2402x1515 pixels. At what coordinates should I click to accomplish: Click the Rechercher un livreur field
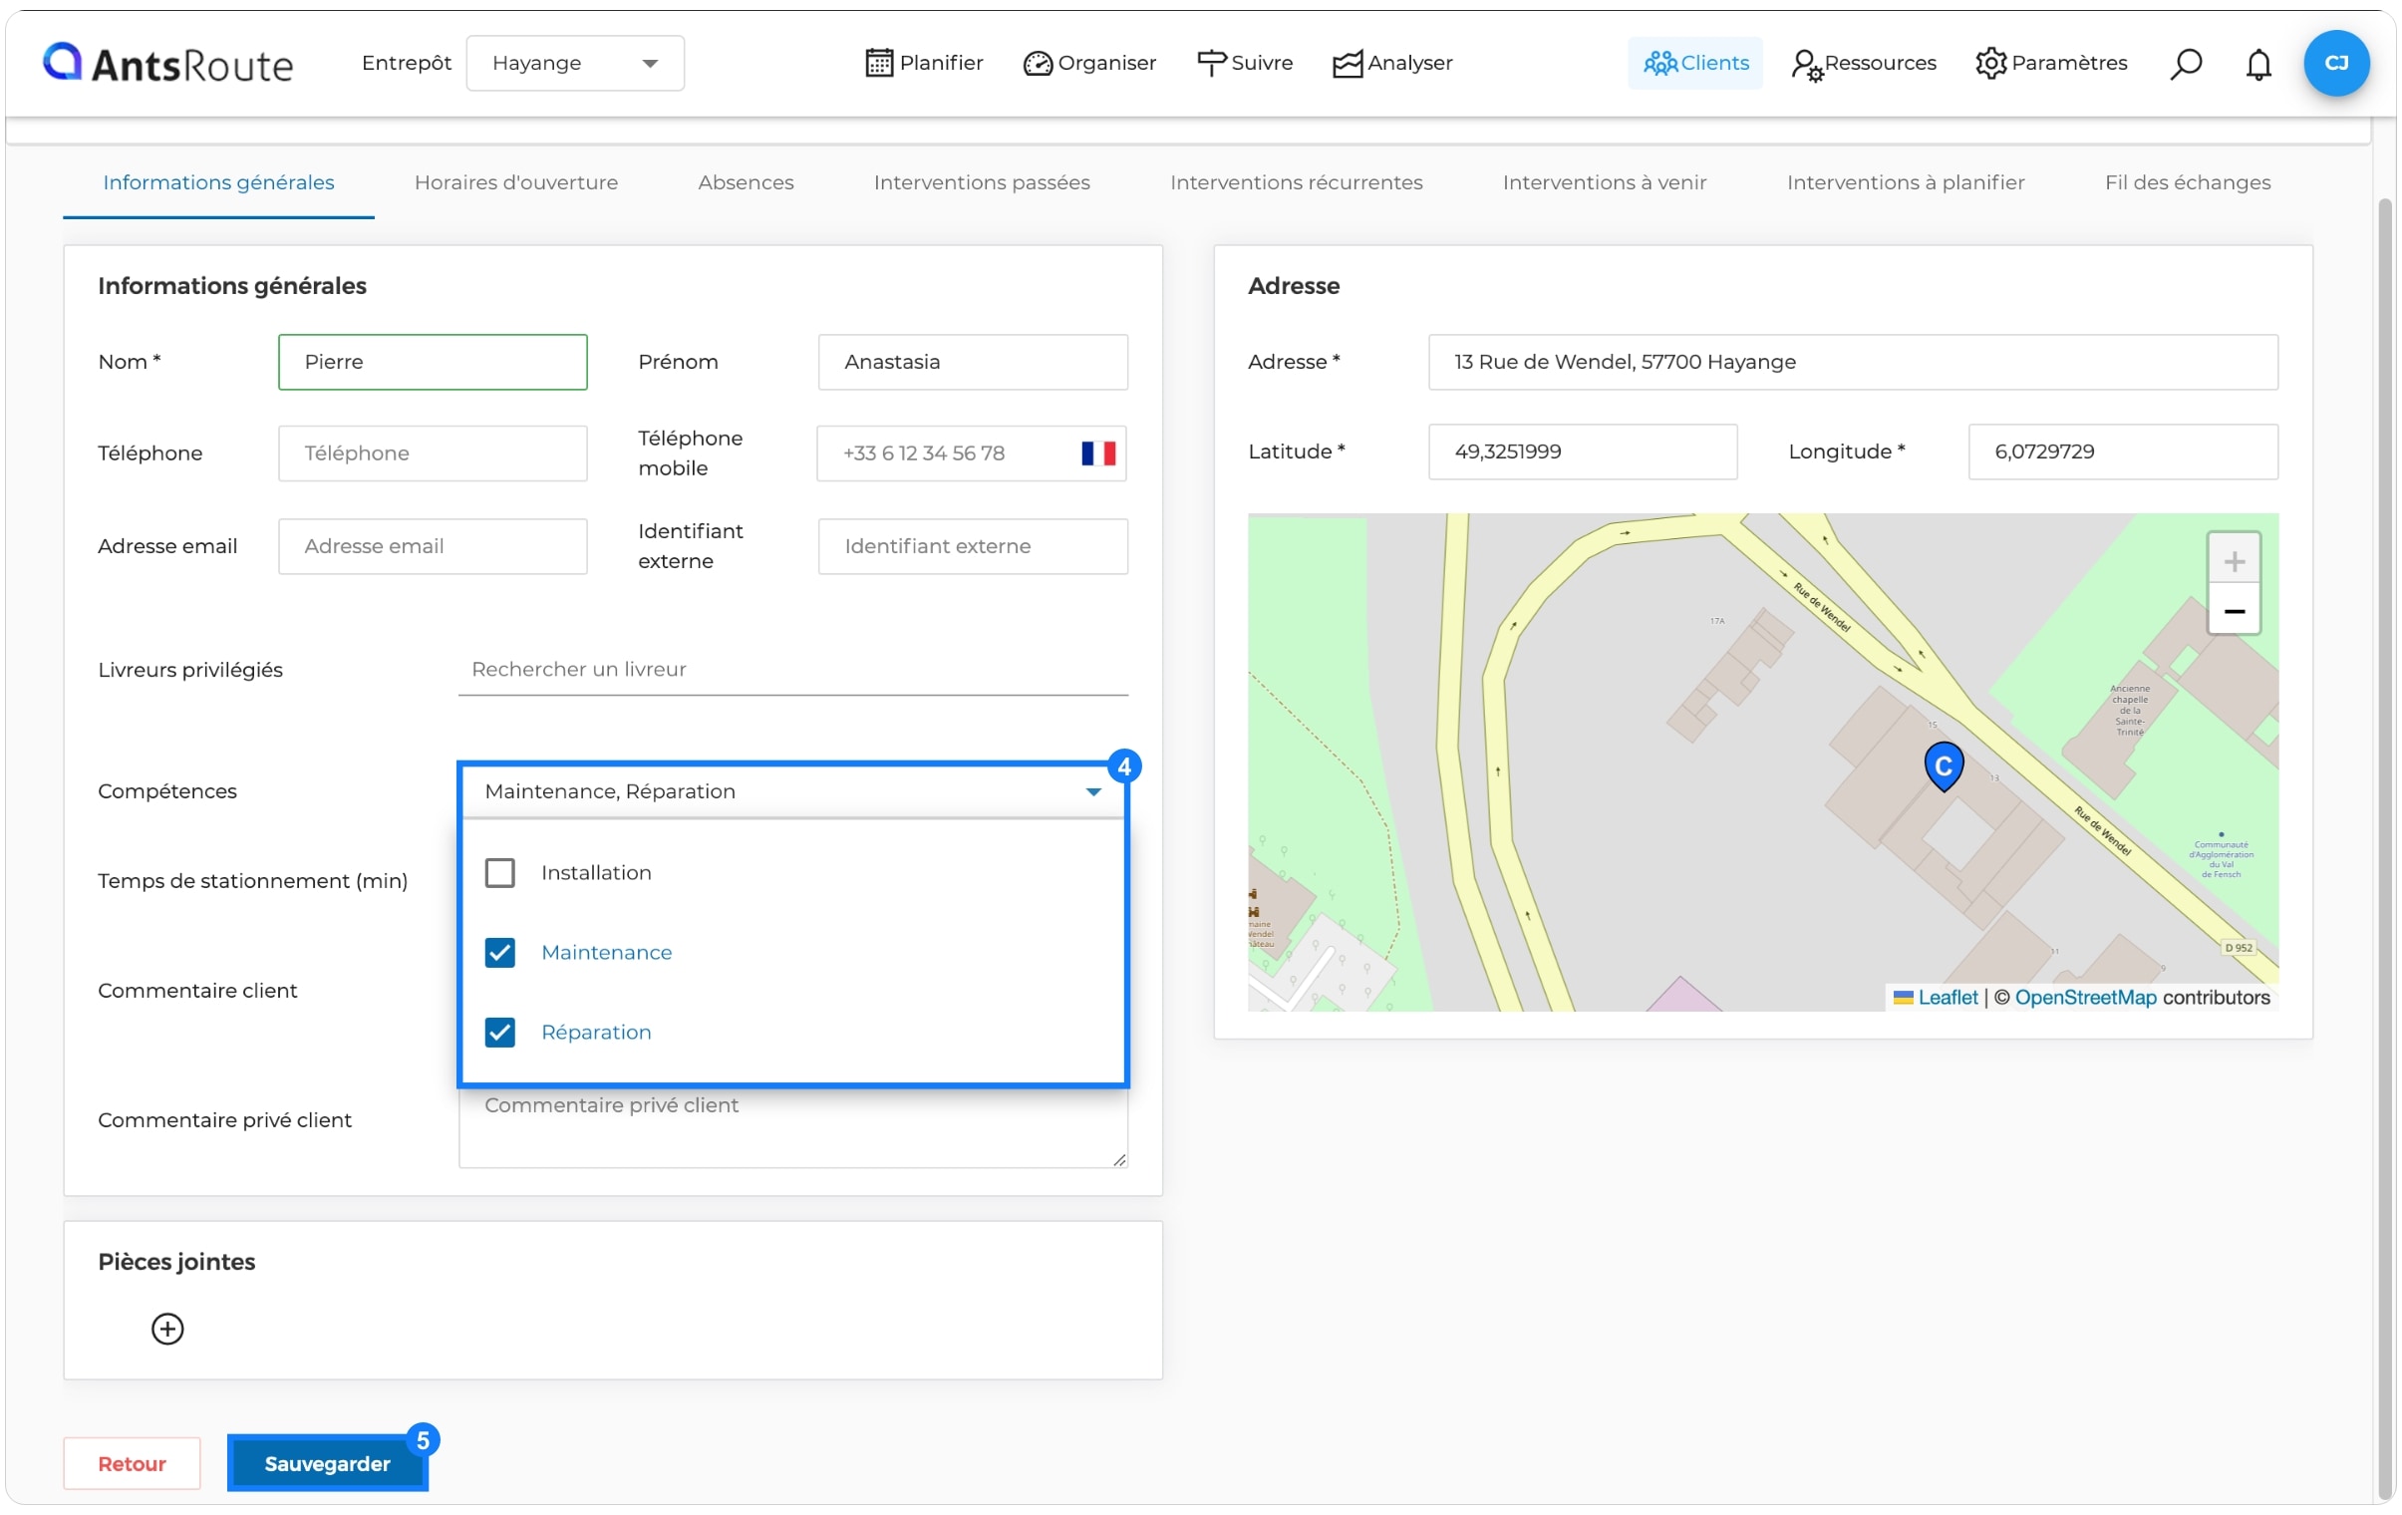(x=793, y=669)
